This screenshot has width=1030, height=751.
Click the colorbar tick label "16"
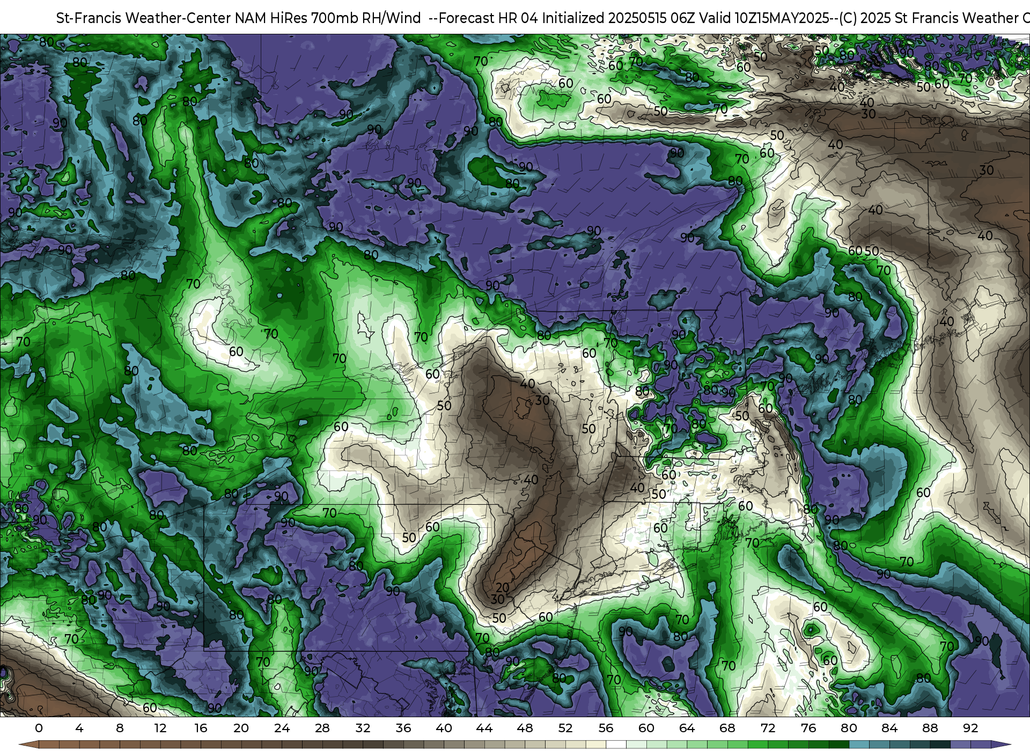[201, 728]
